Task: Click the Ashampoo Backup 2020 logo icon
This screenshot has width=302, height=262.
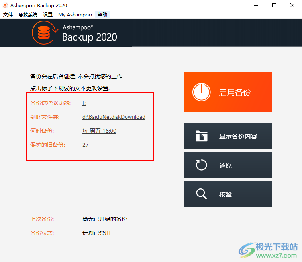Action: pos(45,33)
